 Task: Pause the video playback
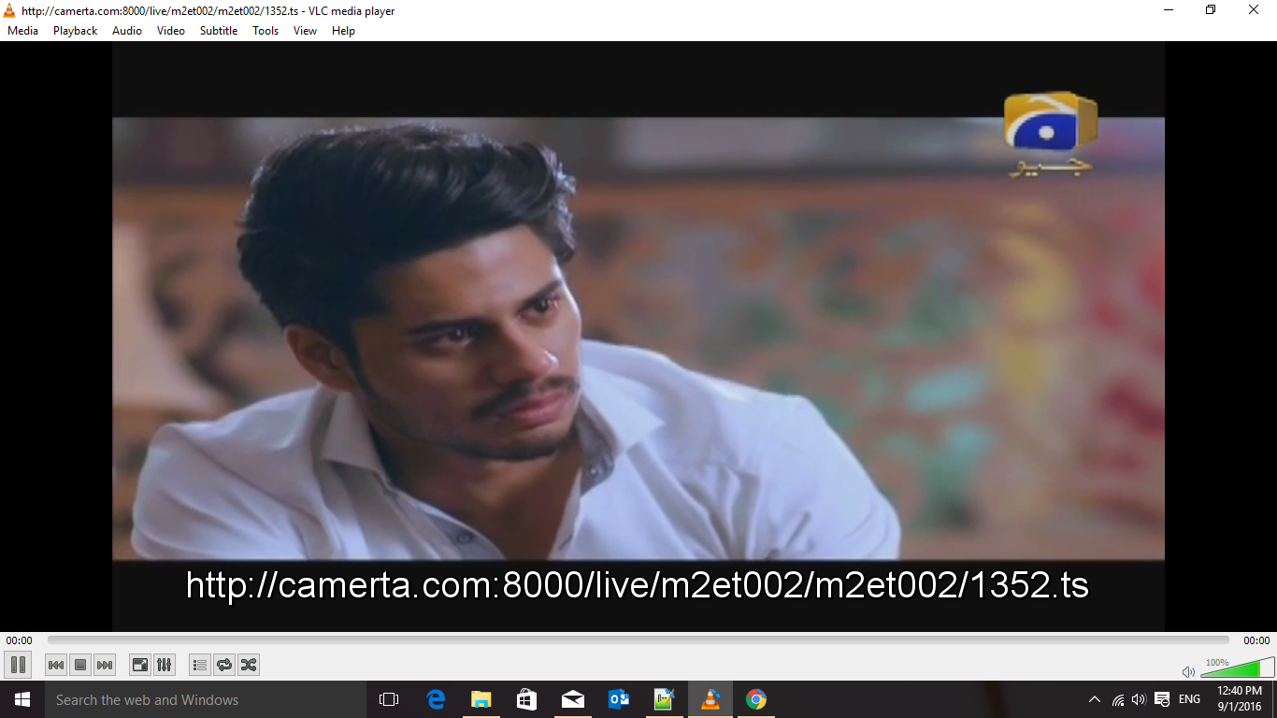coord(18,665)
